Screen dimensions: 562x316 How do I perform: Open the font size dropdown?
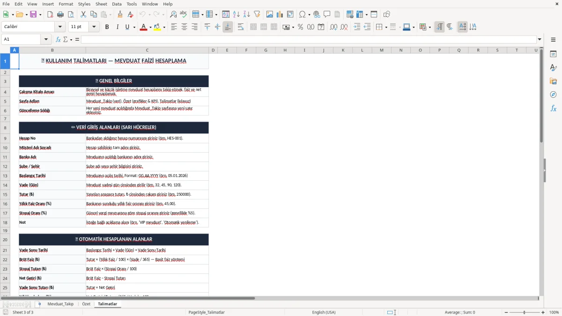tap(94, 27)
